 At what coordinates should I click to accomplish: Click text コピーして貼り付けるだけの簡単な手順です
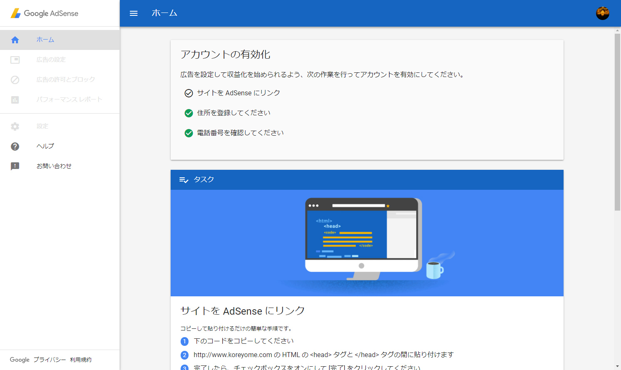tap(236, 328)
